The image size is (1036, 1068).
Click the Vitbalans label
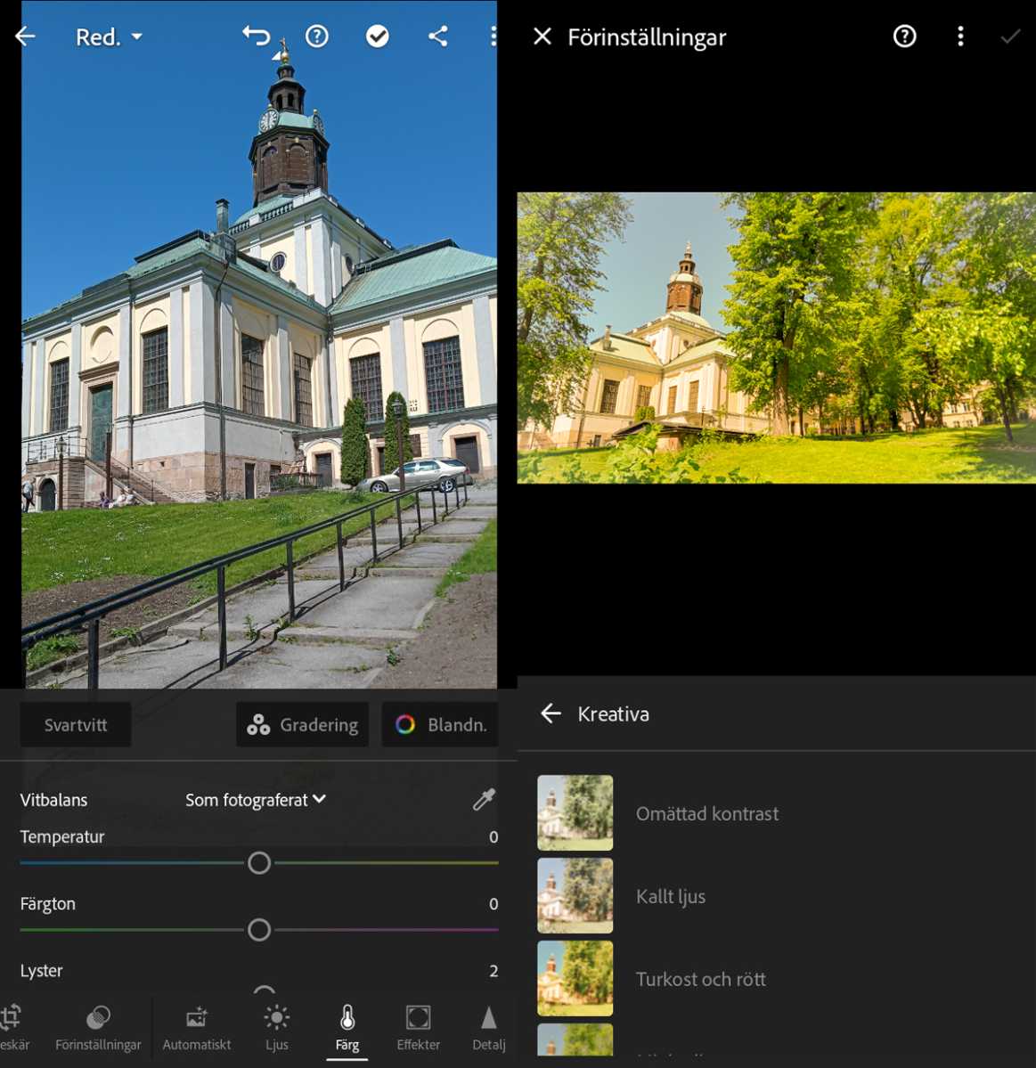coord(53,800)
